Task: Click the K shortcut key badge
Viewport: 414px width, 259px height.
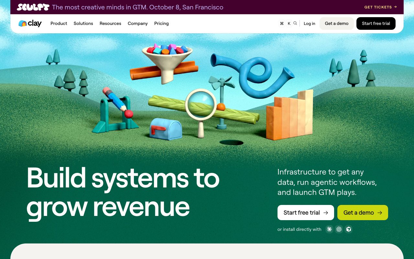Action: coord(289,23)
